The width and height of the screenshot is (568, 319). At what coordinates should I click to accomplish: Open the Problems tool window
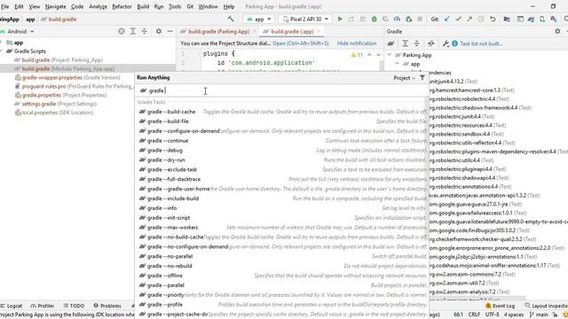107,306
